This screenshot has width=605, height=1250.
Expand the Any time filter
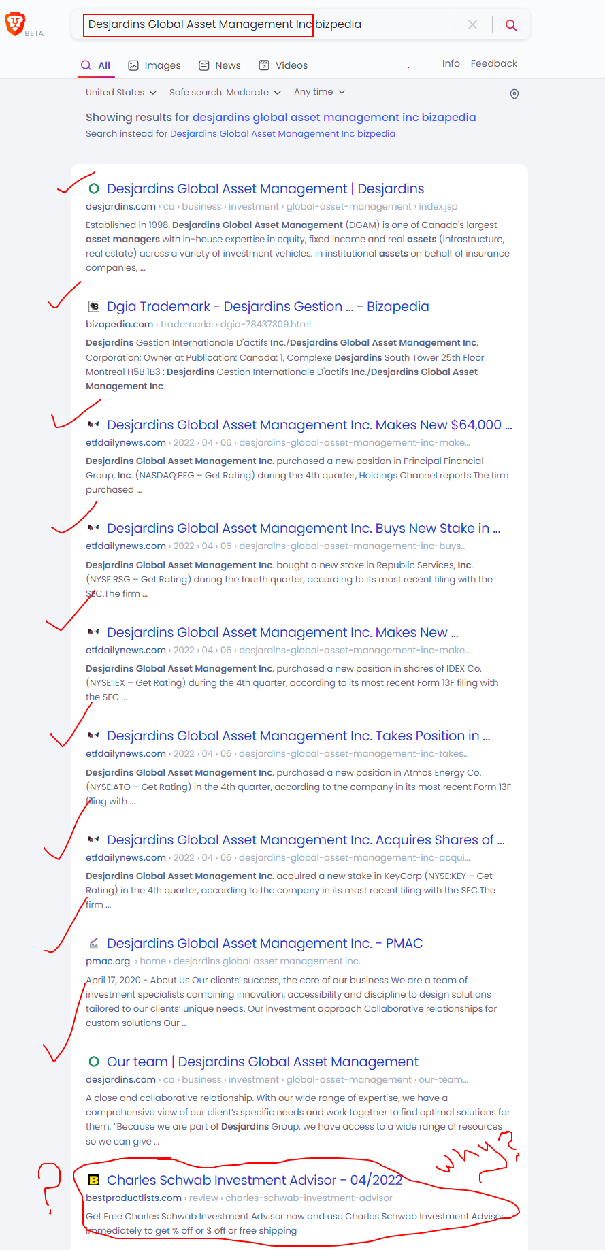tap(320, 92)
